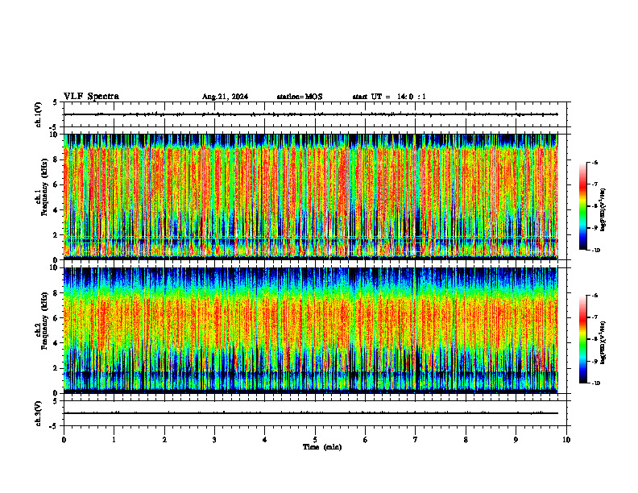Click time axis tick label "6"

pos(366,440)
